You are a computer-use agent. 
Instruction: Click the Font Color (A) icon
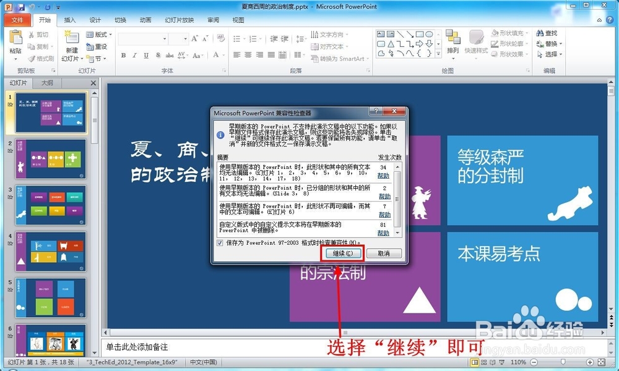[x=216, y=55]
